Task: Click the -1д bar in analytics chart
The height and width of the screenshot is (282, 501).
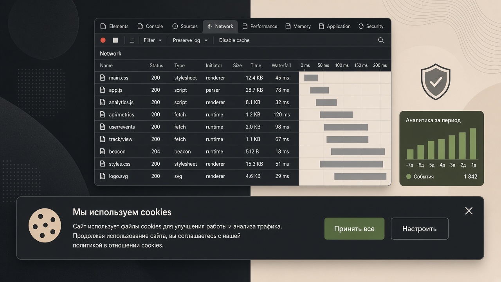Action: tap(473, 144)
